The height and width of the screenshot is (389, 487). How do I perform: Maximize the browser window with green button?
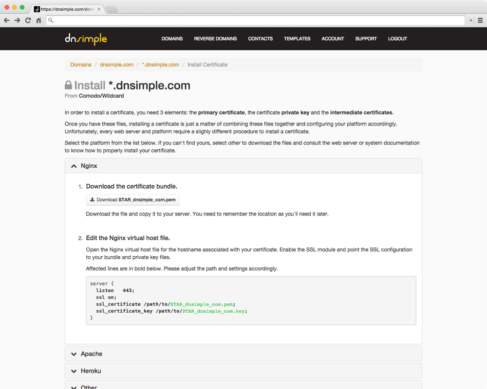(x=22, y=7)
